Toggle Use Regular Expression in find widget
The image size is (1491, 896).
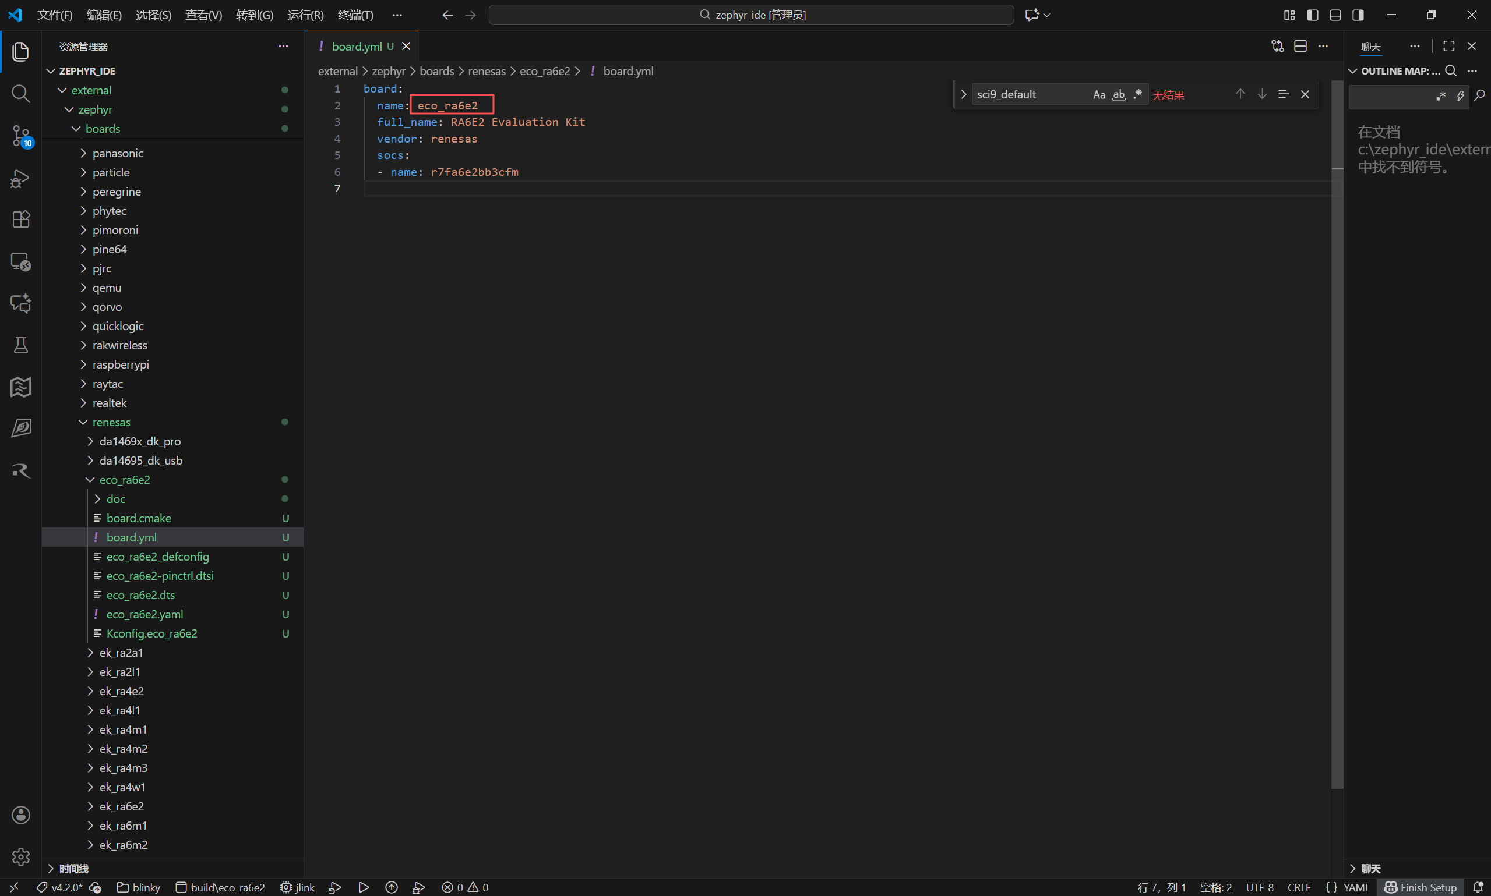1137,95
